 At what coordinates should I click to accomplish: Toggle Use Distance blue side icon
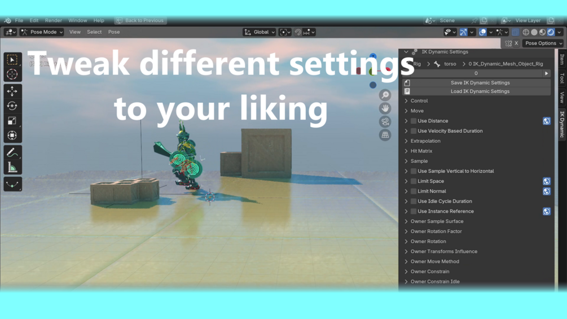coord(546,121)
